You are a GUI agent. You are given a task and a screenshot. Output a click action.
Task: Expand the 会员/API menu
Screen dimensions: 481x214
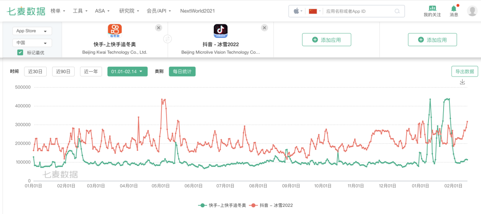pyautogui.click(x=159, y=11)
